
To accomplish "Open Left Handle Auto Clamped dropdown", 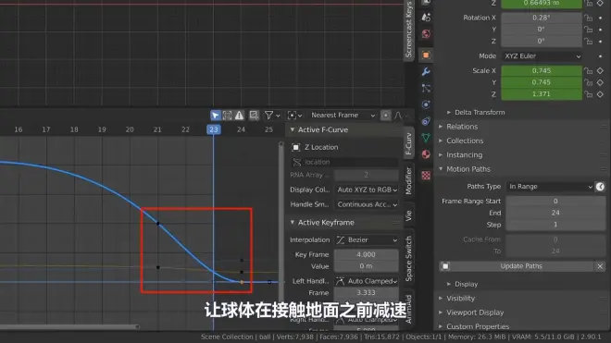I will click(x=367, y=281).
